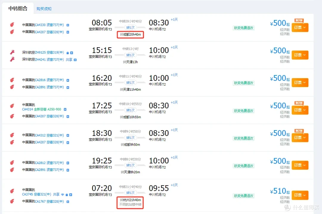Click the power outlet icon after CA3745
322x214 pixels.
click(x=67, y=195)
